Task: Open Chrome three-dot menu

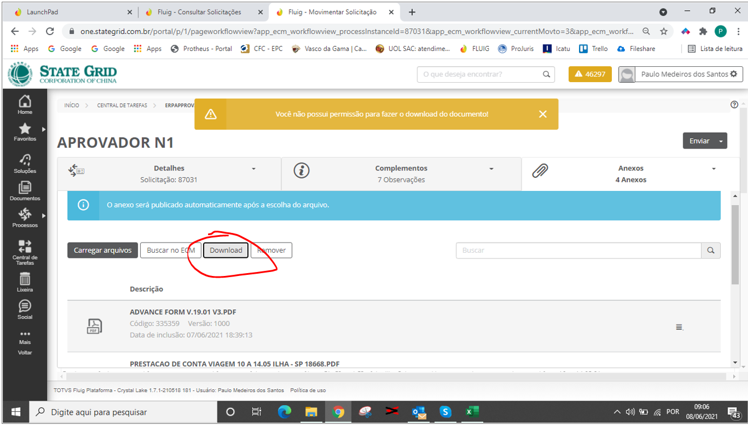Action: (738, 32)
